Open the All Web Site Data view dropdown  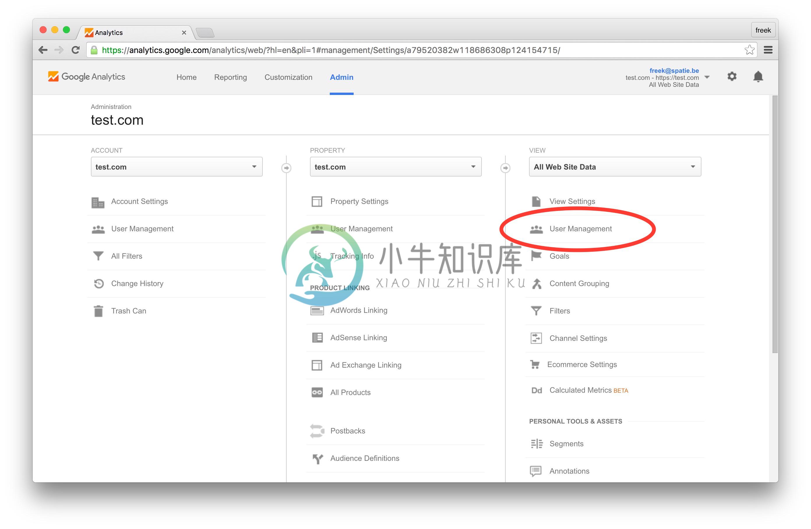(615, 167)
